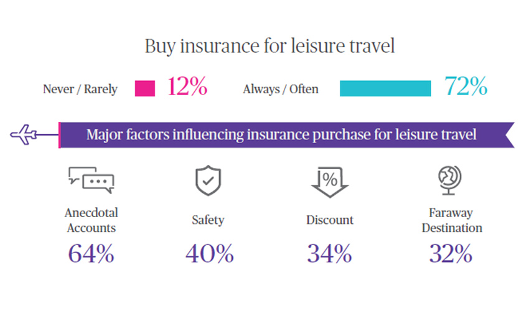Viewport: 529px width, 311px height.
Task: Click the teal Always / Often bar
Action: pos(385,88)
